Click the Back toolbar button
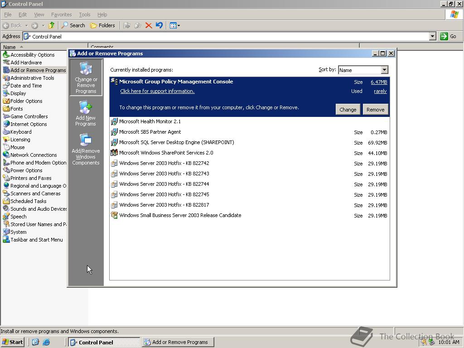464x348 pixels. pyautogui.click(x=12, y=25)
